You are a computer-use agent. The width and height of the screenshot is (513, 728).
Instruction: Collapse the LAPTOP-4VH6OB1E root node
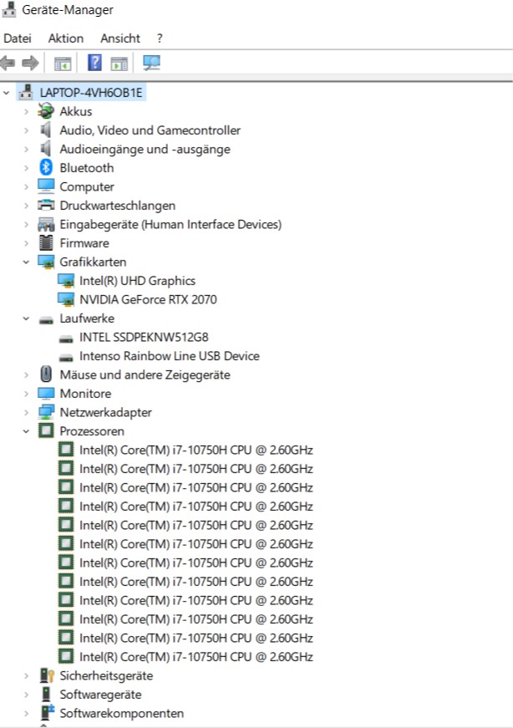pos(6,93)
